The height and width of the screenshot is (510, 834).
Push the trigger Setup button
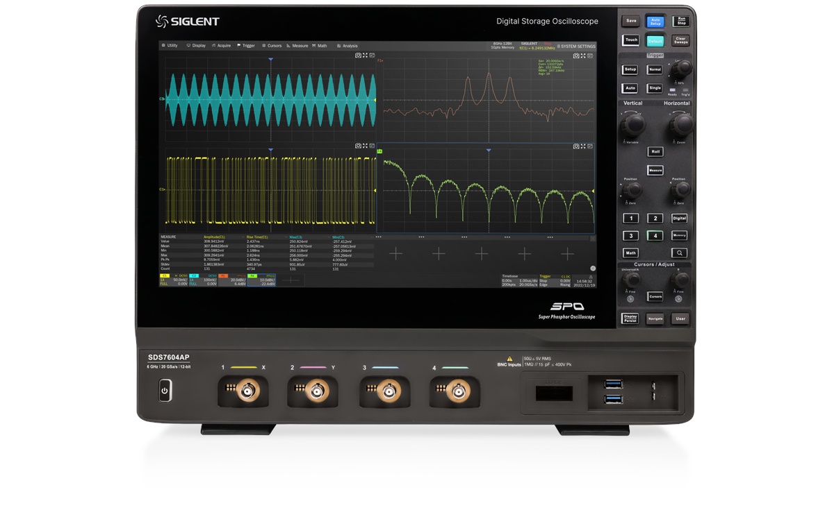coord(630,69)
